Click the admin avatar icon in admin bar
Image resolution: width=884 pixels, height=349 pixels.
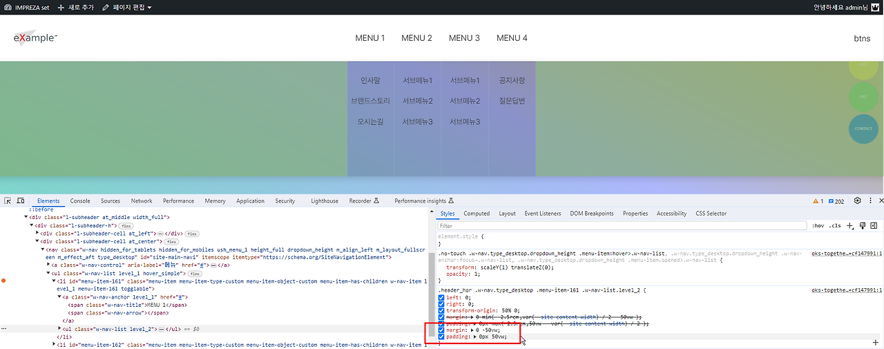874,8
